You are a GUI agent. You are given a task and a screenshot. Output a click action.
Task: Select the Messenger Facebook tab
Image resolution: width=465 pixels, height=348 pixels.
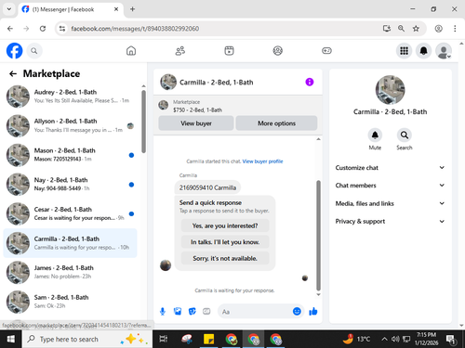(71, 9)
